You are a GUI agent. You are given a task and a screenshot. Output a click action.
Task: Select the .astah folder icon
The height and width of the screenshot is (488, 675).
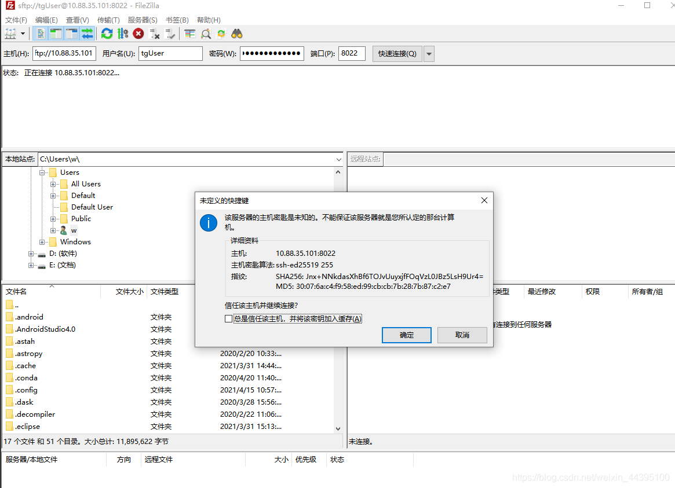pyautogui.click(x=9, y=342)
